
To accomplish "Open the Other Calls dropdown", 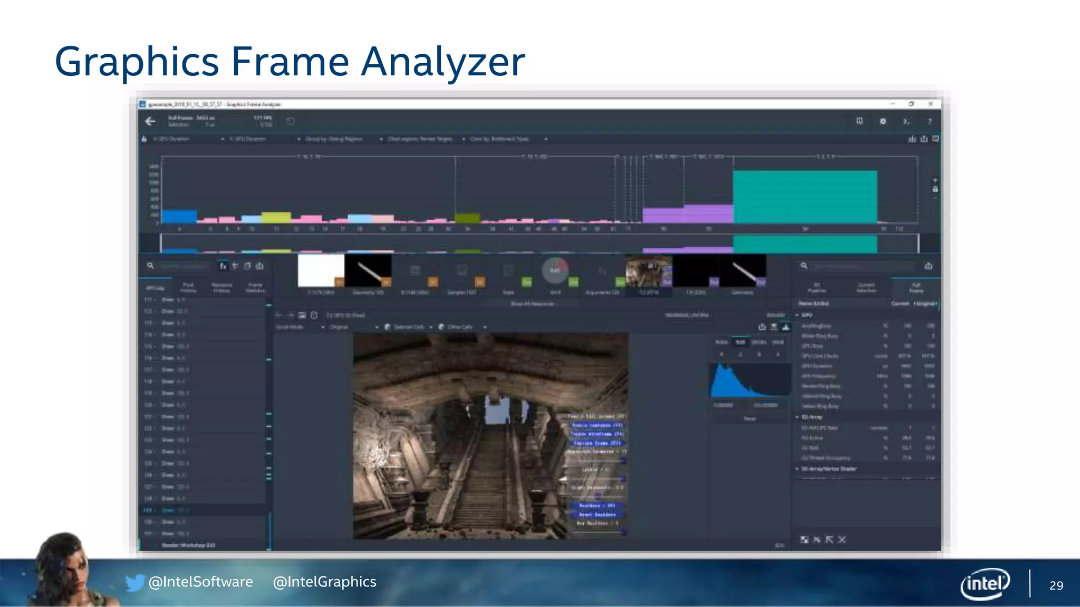I will [x=462, y=327].
